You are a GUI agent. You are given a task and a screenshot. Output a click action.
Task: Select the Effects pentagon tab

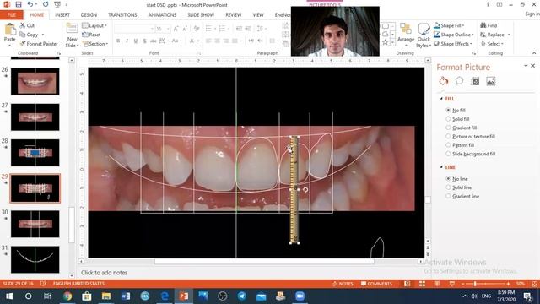(x=459, y=81)
